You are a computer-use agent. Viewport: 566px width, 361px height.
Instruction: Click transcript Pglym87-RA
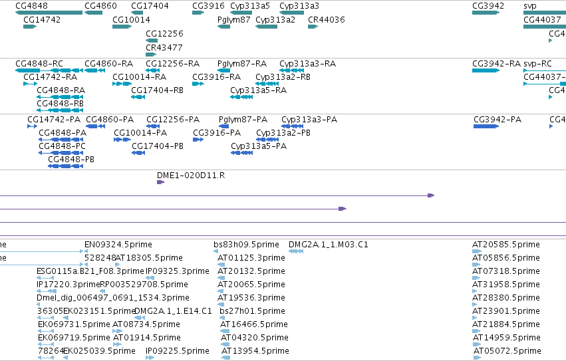click(242, 64)
